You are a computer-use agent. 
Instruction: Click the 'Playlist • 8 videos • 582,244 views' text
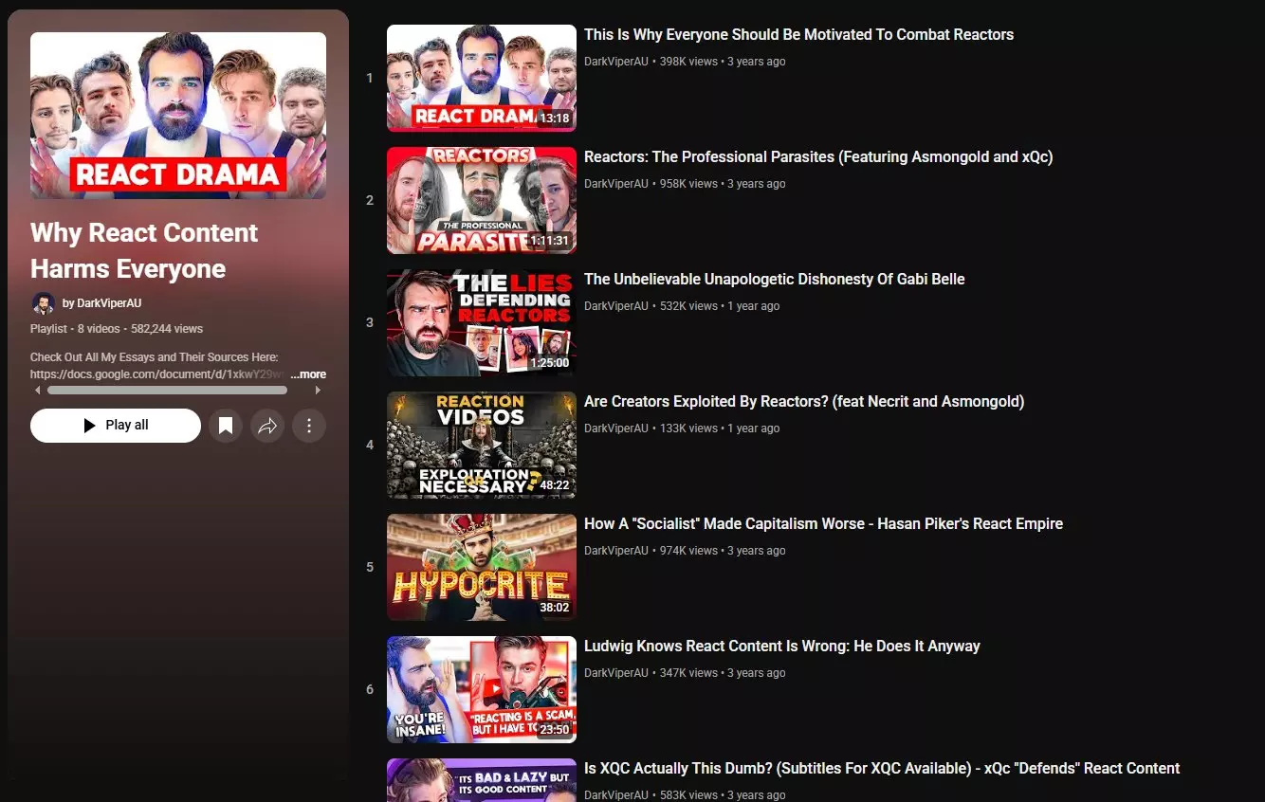(117, 329)
